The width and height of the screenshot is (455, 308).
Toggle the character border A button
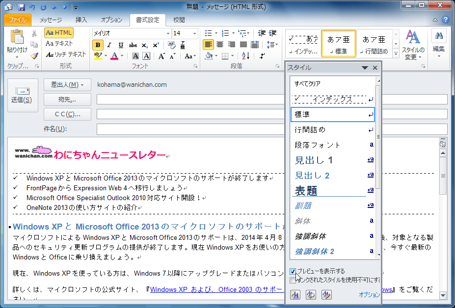point(147,56)
